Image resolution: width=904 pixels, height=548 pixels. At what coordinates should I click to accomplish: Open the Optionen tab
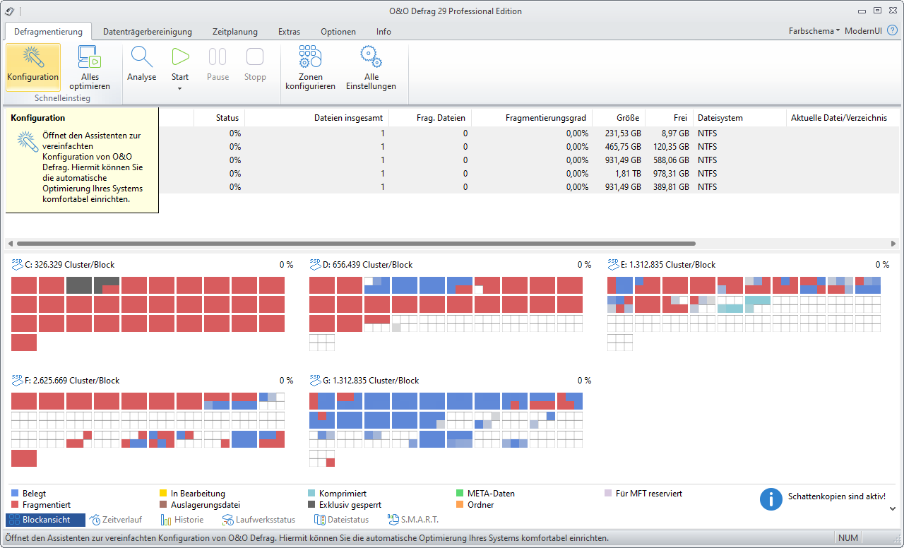(338, 32)
